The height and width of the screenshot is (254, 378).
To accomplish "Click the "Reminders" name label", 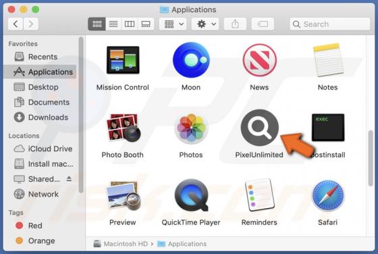I will click(x=259, y=222).
